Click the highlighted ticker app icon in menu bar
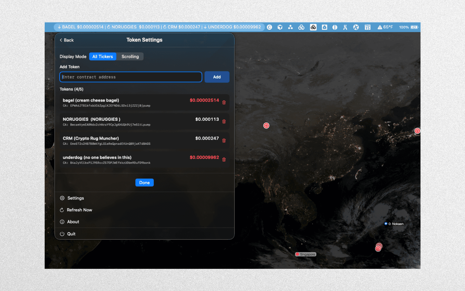This screenshot has height=291, width=465. [313, 27]
